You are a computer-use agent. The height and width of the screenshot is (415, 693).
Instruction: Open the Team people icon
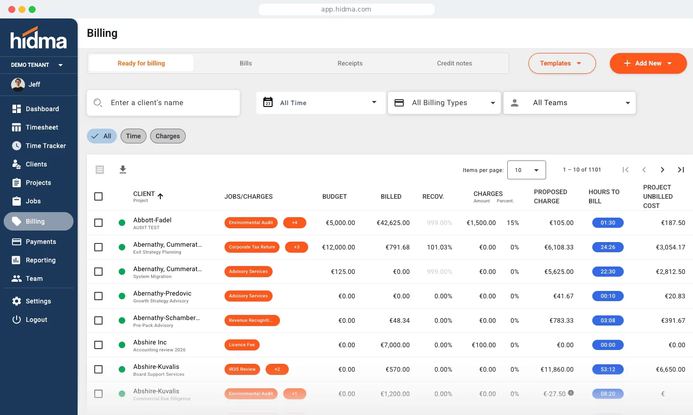(17, 279)
